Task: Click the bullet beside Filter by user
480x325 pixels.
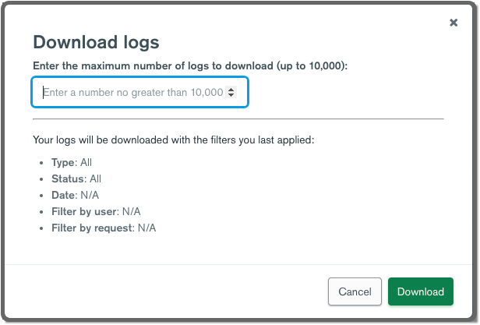Action: (x=41, y=212)
